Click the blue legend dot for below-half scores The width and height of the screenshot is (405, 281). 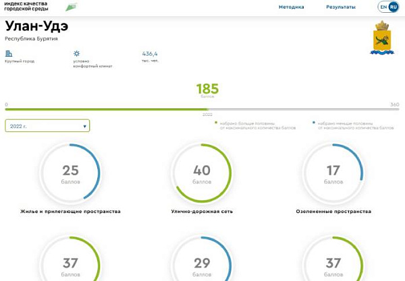(313, 123)
